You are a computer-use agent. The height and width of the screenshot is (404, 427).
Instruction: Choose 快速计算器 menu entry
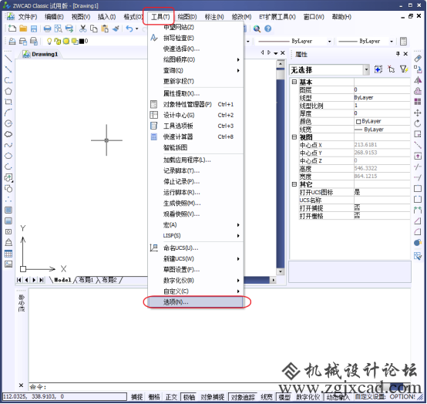pyautogui.click(x=196, y=136)
